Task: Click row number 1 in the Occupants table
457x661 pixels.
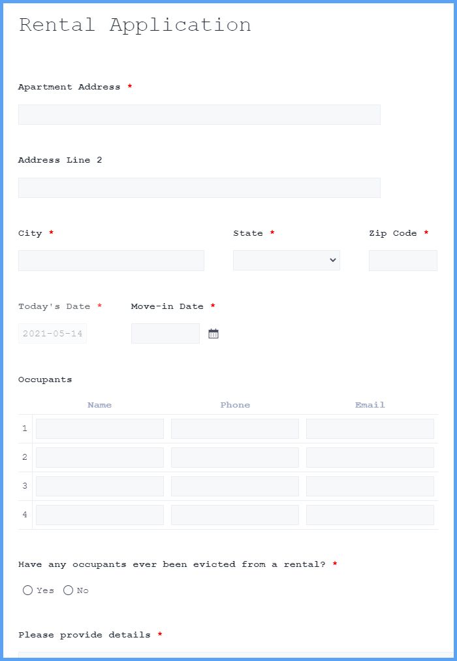Action: click(x=24, y=428)
